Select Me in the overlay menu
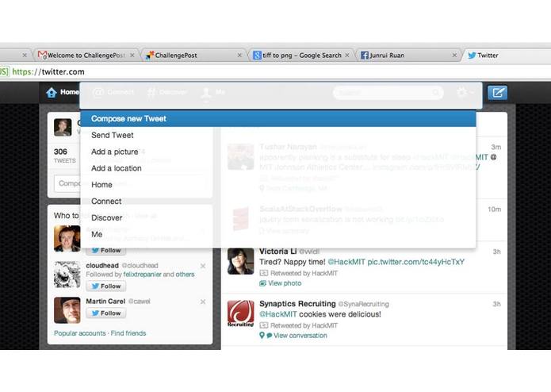 pyautogui.click(x=278, y=234)
